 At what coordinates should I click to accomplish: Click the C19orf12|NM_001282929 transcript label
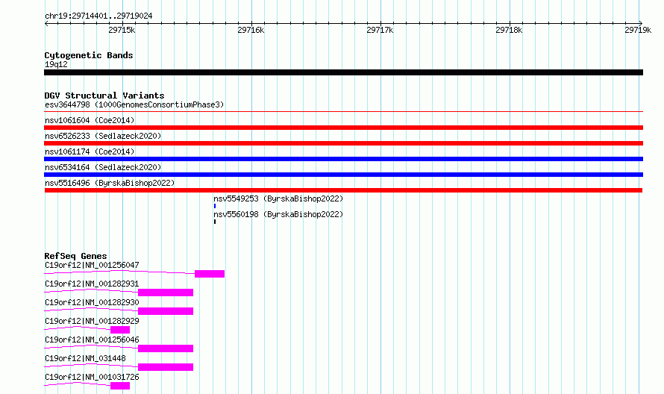point(92,321)
